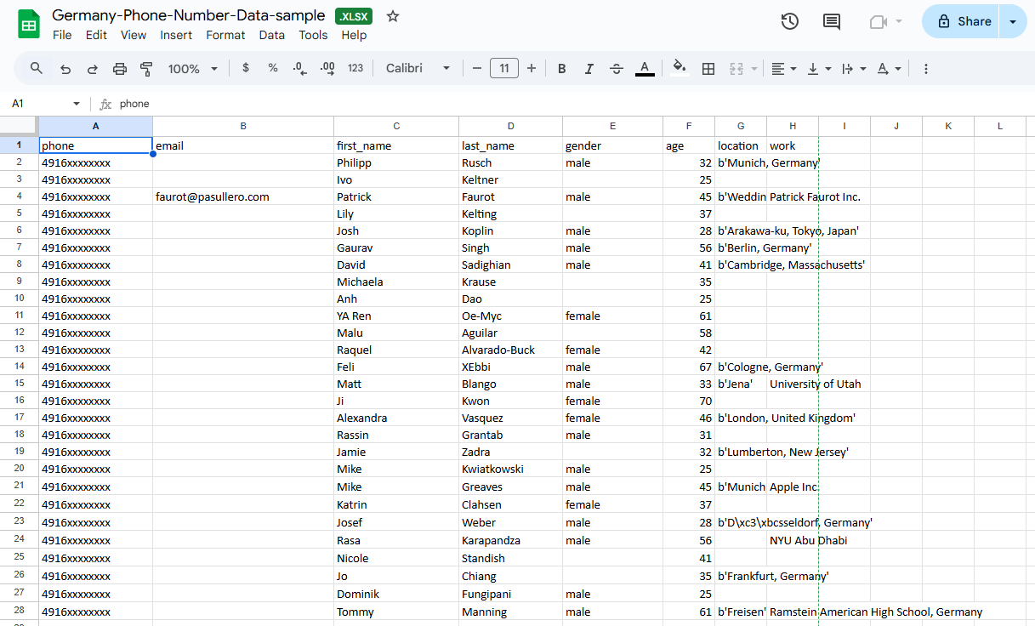Select column F header
Viewport: 1035px width, 626px height.
click(x=689, y=126)
